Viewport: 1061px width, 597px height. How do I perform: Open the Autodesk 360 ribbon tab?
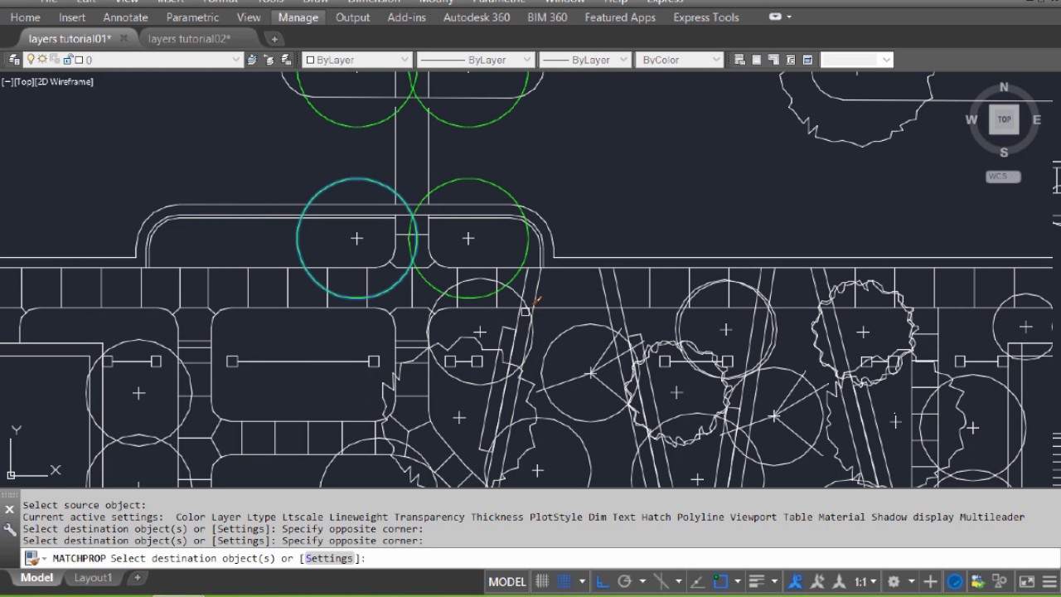(477, 17)
